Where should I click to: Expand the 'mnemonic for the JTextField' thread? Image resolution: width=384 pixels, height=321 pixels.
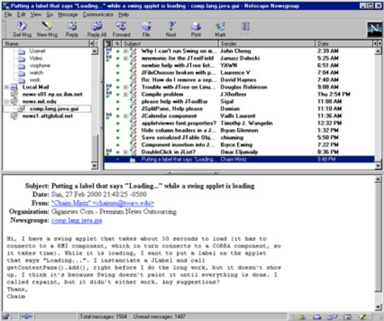(x=126, y=58)
